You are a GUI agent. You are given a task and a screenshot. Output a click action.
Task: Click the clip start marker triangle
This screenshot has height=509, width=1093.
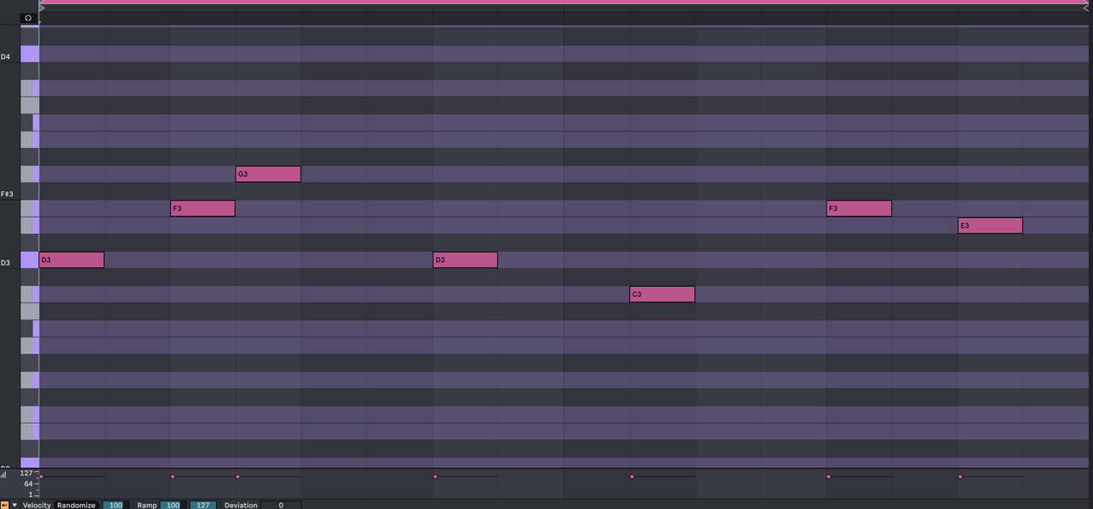(42, 8)
